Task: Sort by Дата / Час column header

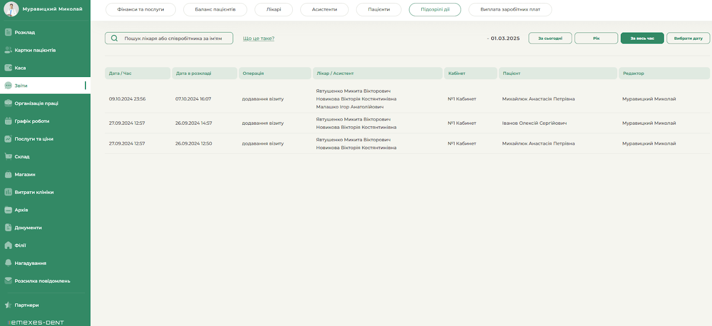Action: (x=120, y=73)
